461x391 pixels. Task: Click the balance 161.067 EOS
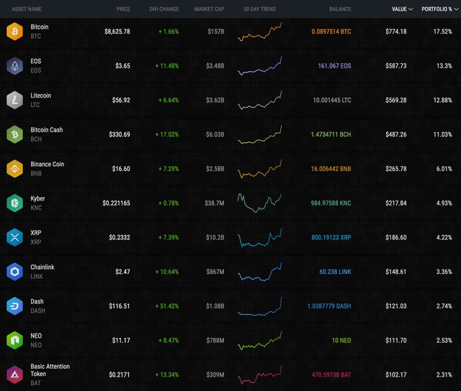(334, 65)
